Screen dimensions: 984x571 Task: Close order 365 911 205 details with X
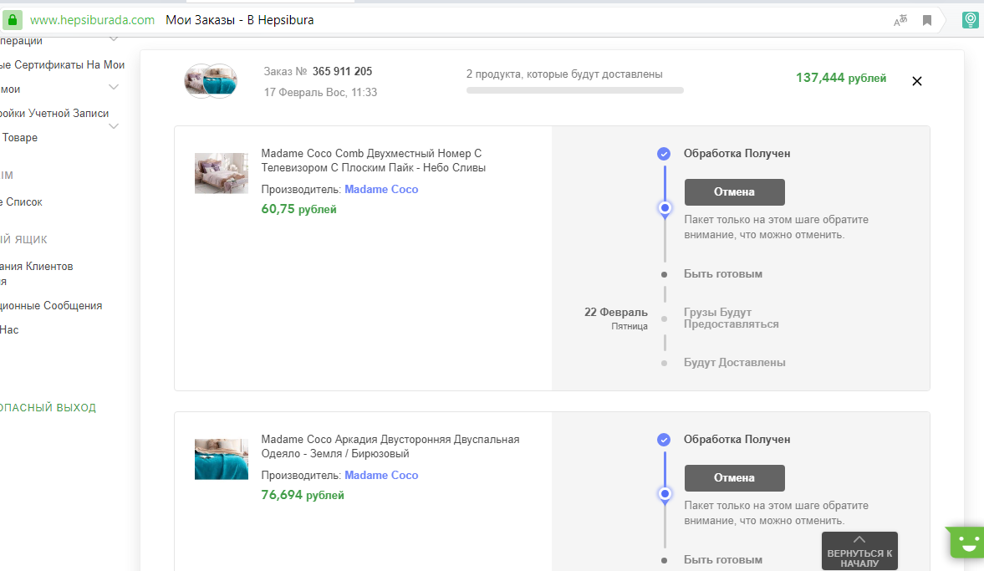tap(917, 81)
